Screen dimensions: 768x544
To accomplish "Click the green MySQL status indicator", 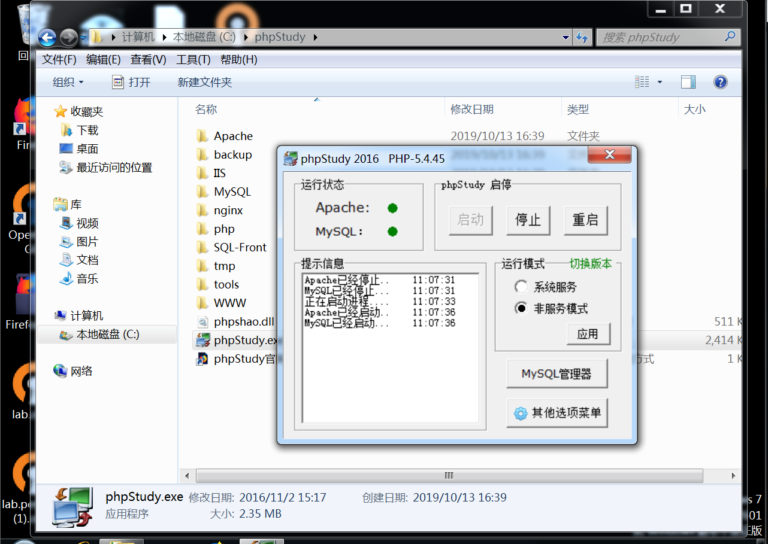I will tap(392, 231).
